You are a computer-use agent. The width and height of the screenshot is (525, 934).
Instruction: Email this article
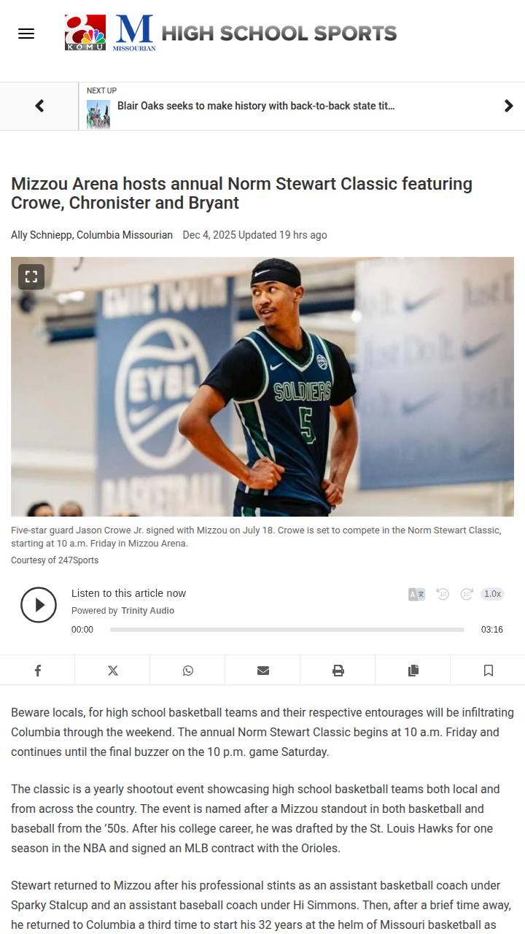[262, 670]
